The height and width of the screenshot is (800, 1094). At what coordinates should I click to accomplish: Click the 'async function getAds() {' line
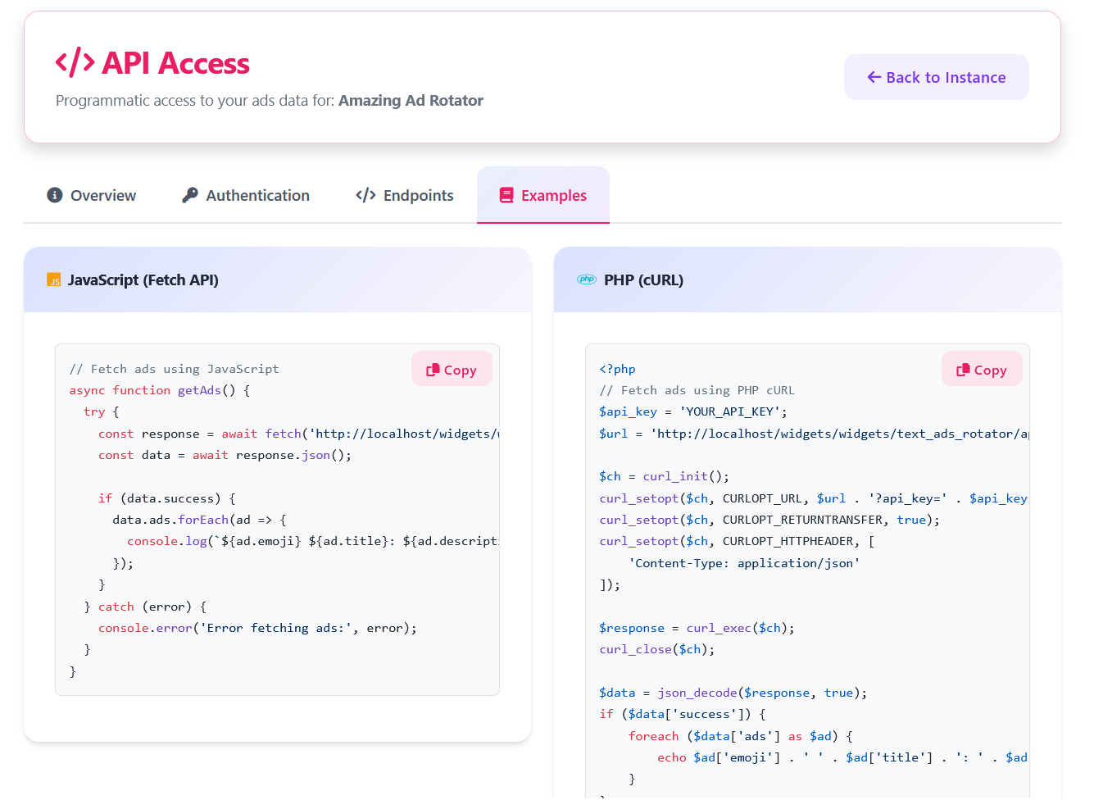[160, 390]
